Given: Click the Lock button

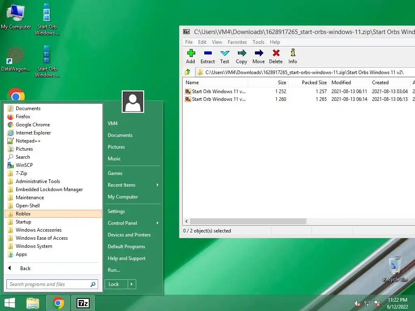Looking at the screenshot, I should [116, 284].
